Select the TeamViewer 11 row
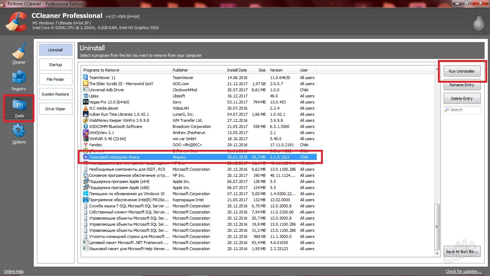Screen dimensions: 490x276 coord(199,78)
